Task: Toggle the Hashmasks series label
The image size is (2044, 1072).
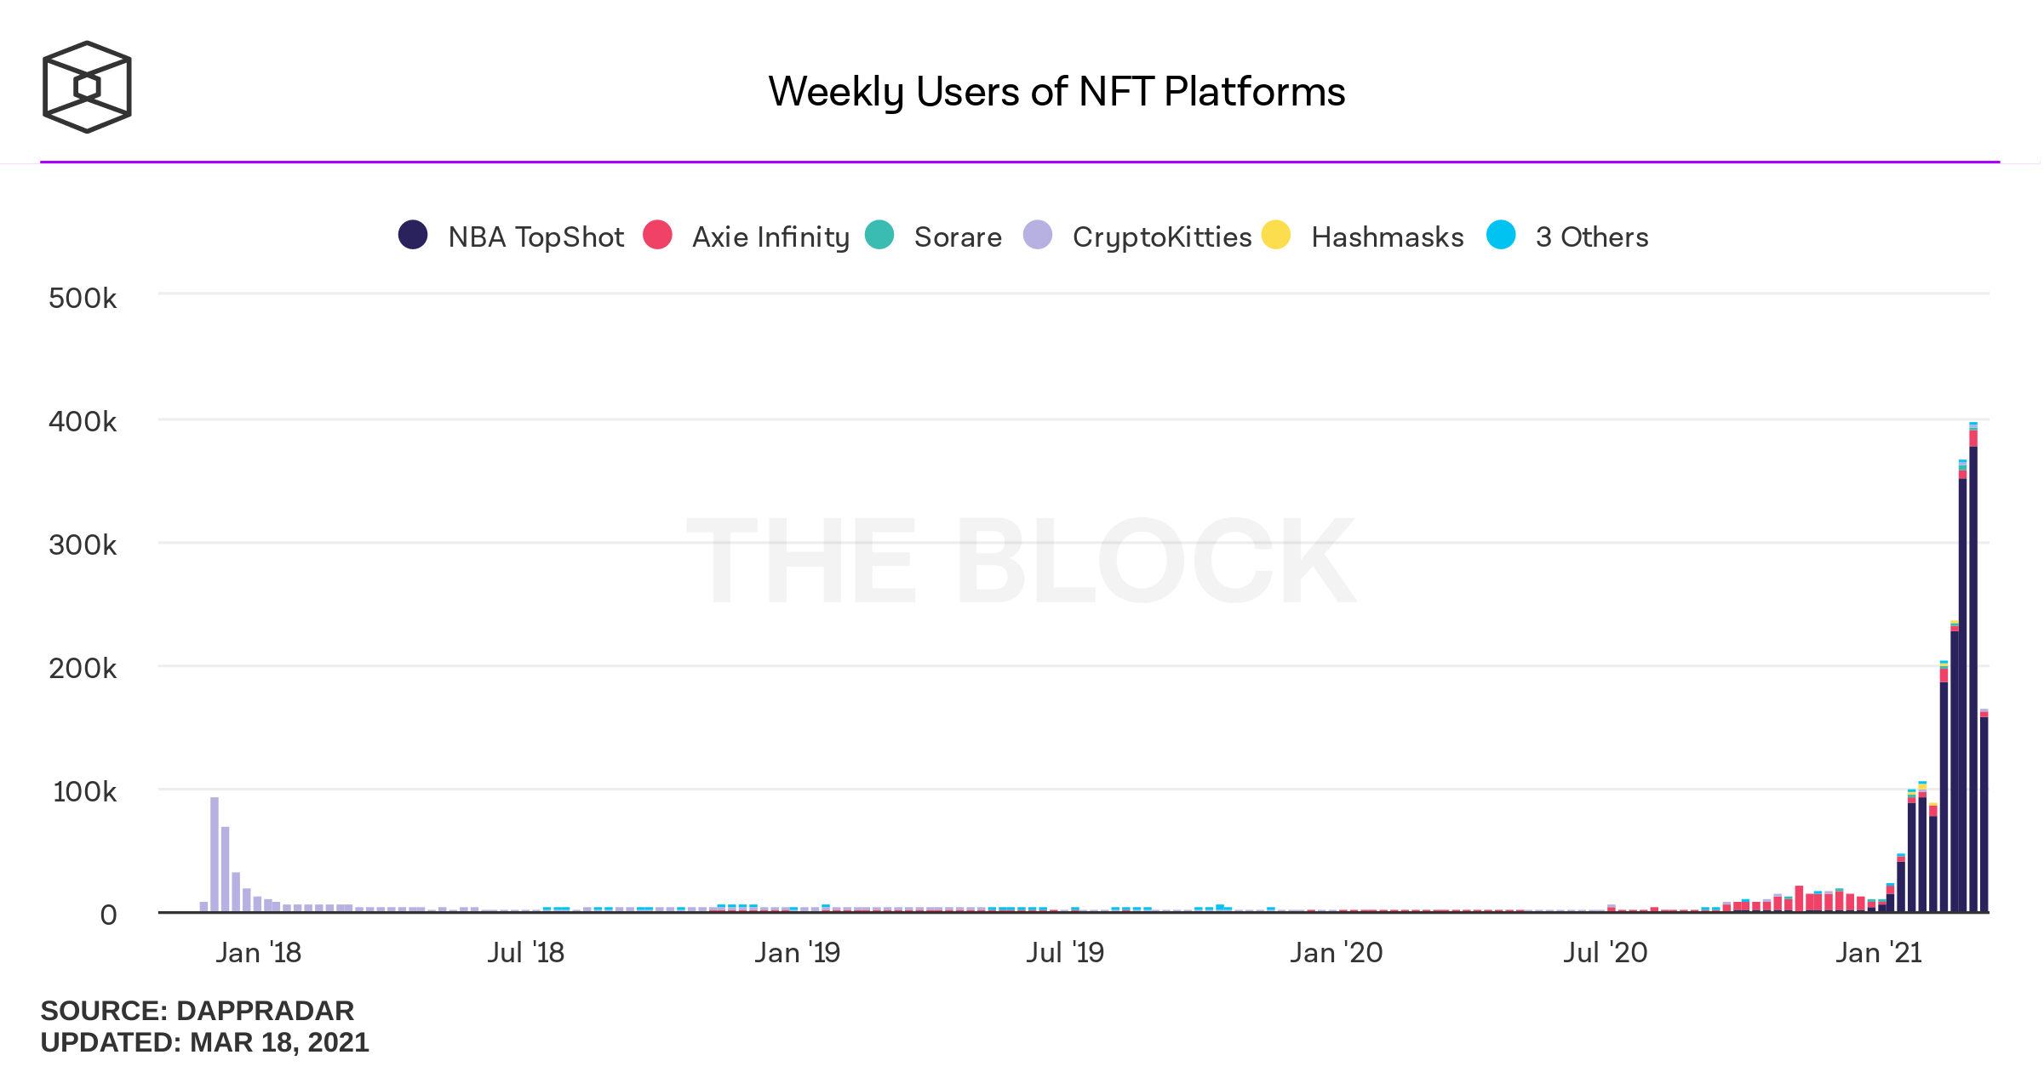Action: click(1387, 237)
